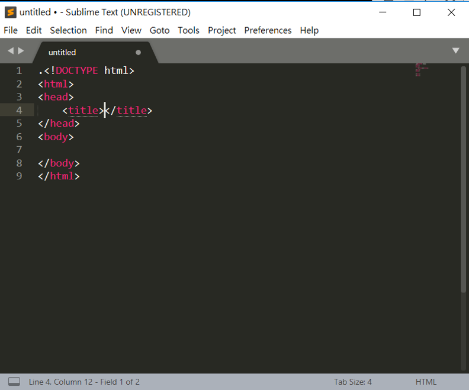Toggle the side bar panel switcher icon

(14, 382)
